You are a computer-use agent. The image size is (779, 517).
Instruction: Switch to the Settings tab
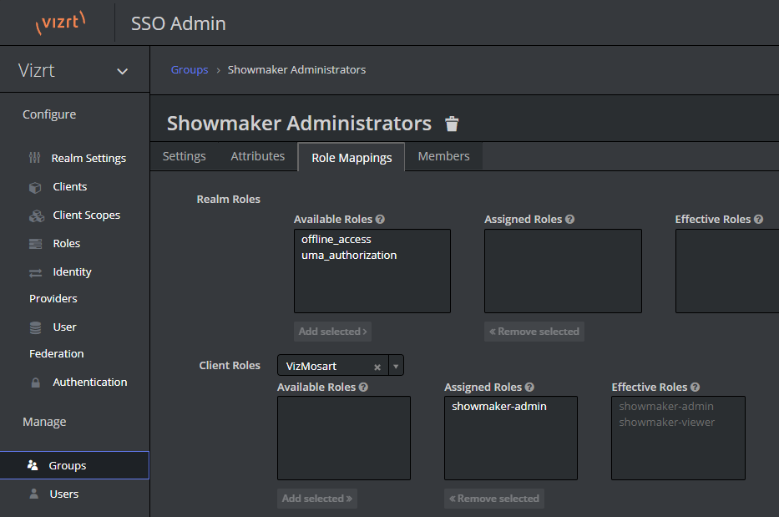(184, 156)
